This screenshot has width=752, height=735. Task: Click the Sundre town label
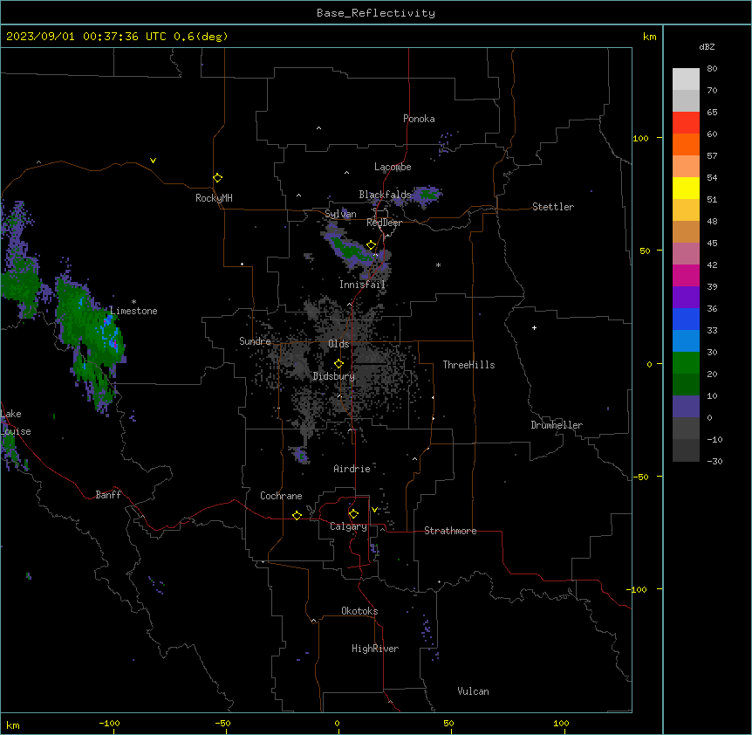[255, 341]
